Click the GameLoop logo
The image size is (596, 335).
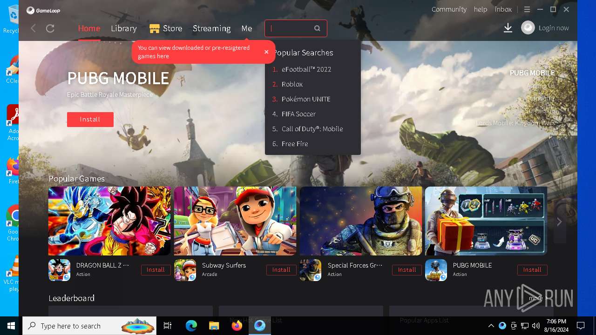(x=43, y=10)
